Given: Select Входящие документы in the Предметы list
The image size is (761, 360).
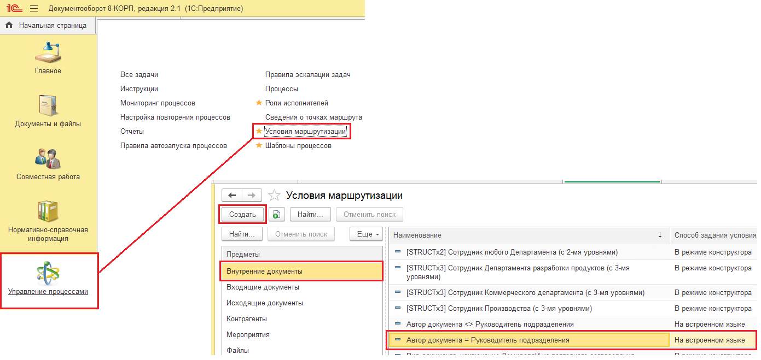Looking at the screenshot, I should (x=303, y=287).
